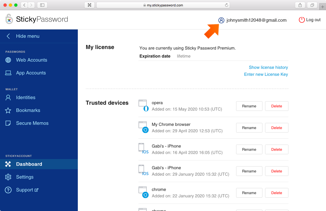Click the red power Log out icon
The height and width of the screenshot is (211, 326).
click(x=302, y=20)
